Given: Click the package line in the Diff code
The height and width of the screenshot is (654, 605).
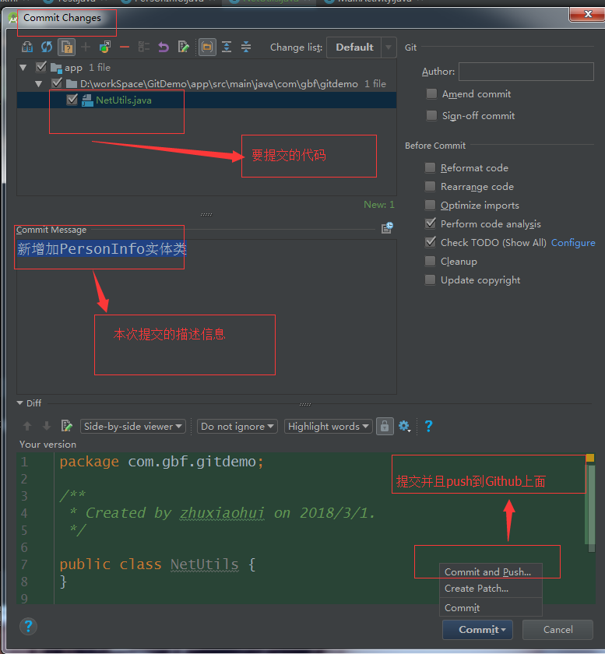Looking at the screenshot, I should [161, 462].
